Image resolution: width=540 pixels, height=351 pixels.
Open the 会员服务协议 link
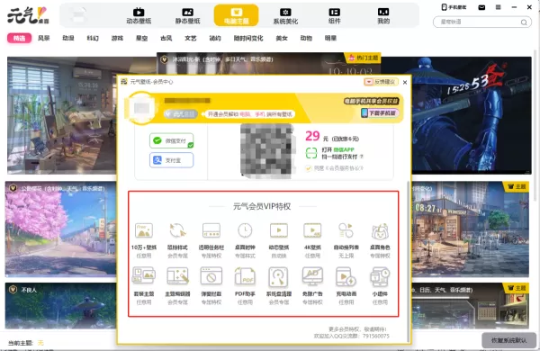[344, 168]
